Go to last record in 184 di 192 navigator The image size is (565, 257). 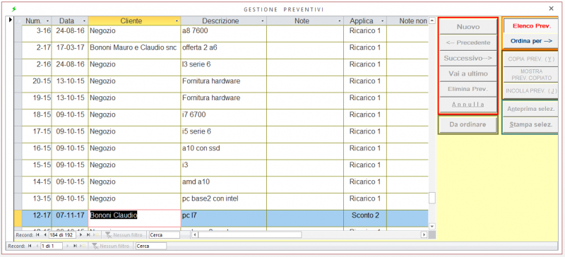[88, 235]
